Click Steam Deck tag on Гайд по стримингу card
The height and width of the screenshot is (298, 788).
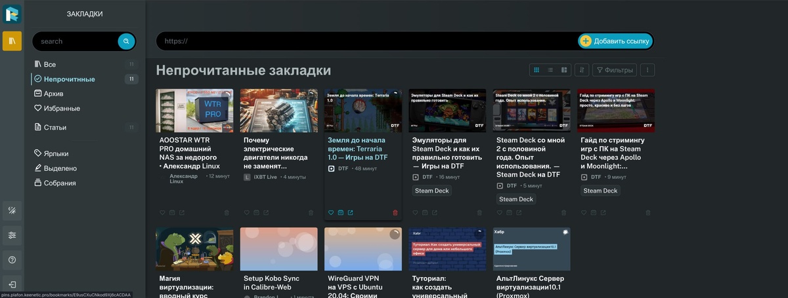point(601,191)
